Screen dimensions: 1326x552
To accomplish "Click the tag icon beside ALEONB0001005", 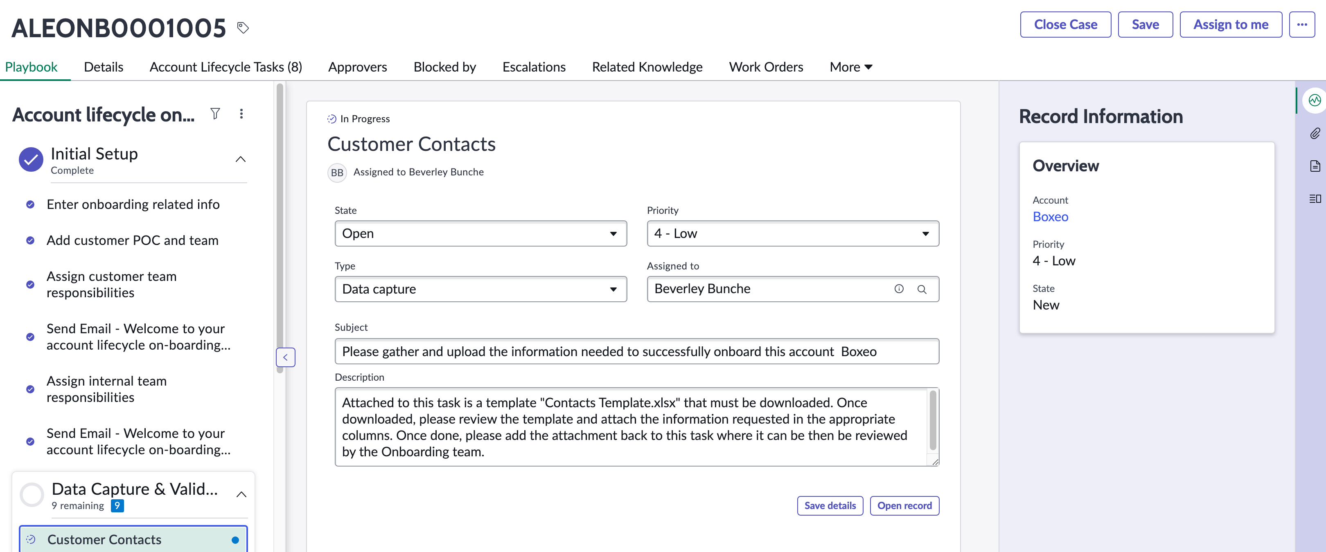I will click(243, 27).
